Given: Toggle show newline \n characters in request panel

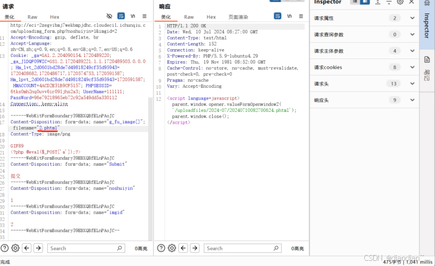Looking at the screenshot, I should (x=133, y=16).
